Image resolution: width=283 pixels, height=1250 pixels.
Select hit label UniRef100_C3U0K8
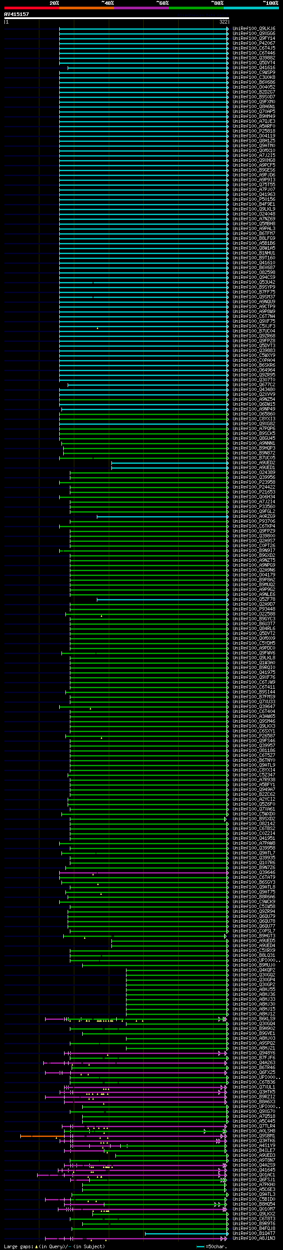point(254,77)
